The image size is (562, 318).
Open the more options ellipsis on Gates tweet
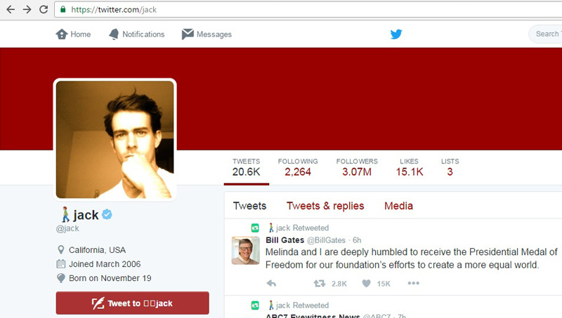(413, 283)
